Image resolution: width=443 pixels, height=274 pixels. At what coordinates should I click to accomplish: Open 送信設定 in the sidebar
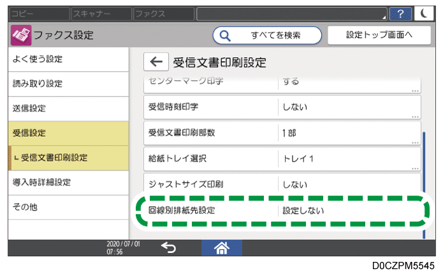[x=68, y=108]
